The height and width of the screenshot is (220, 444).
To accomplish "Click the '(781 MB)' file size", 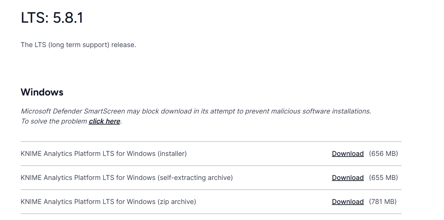I will tap(383, 202).
